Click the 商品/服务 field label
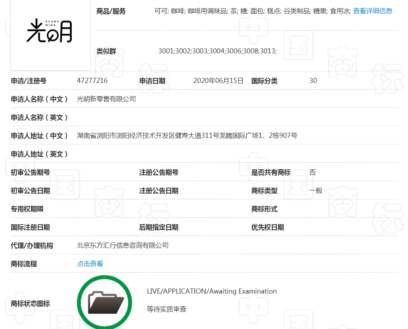 coord(111,11)
